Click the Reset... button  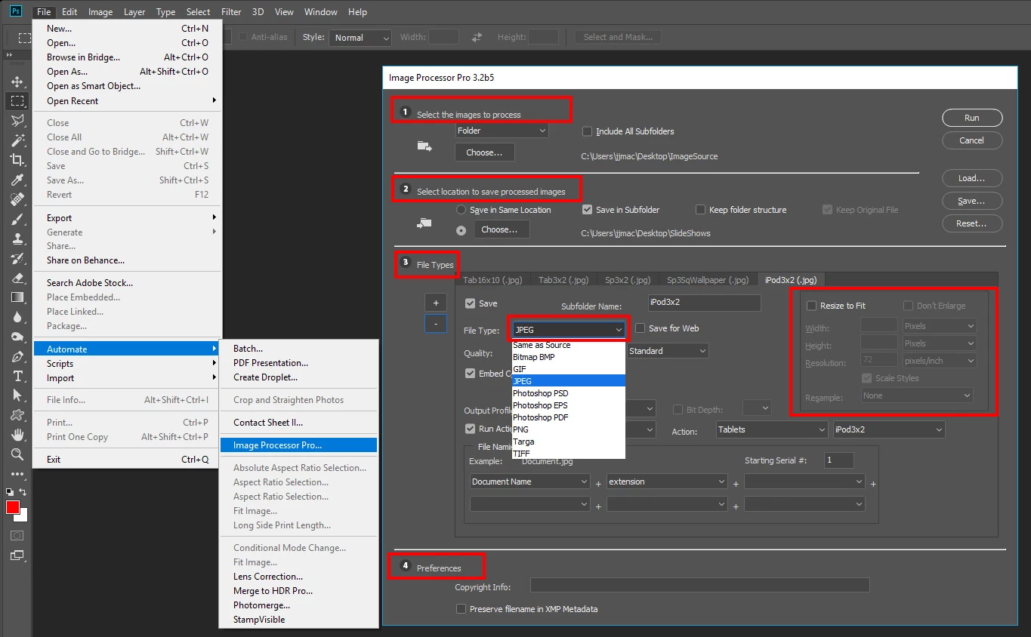point(972,223)
